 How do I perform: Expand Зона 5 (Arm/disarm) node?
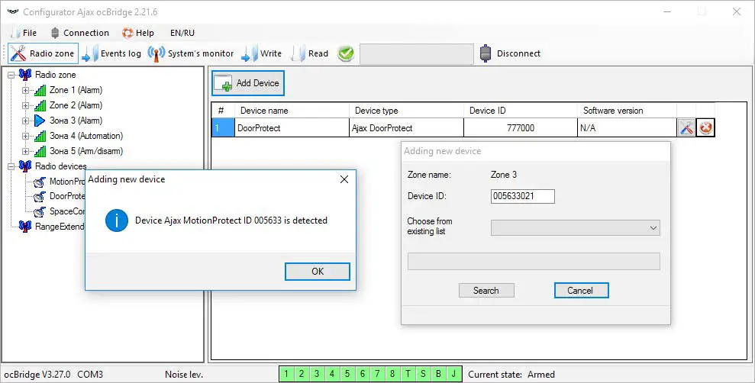coord(25,152)
